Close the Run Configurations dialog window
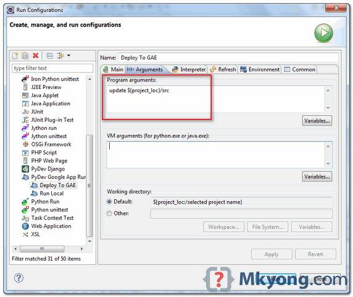Screen dimensions: 353x297 (336, 7)
